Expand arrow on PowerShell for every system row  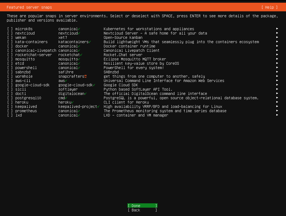coord(277,68)
